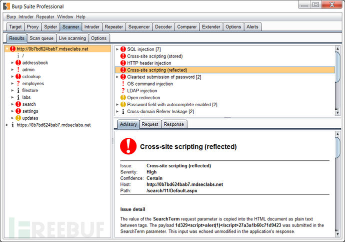Click the yellow icon beside Open redirection
Screen dimensions: 345x242
point(123,97)
